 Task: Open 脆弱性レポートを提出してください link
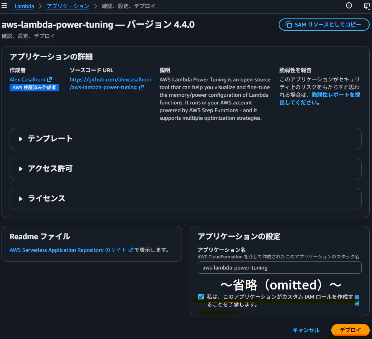tap(320, 99)
